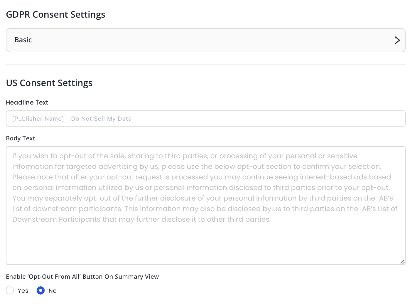Image resolution: width=415 pixels, height=306 pixels.
Task: Click the empty area below body placeholder text
Action: 205,244
